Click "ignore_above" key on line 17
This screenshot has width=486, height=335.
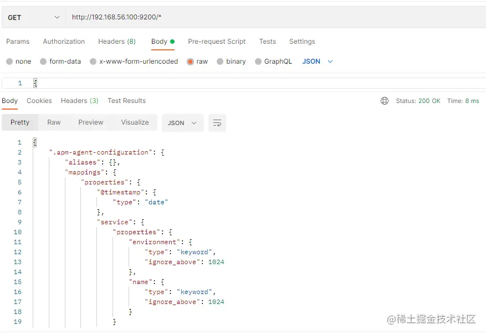[x=172, y=302]
